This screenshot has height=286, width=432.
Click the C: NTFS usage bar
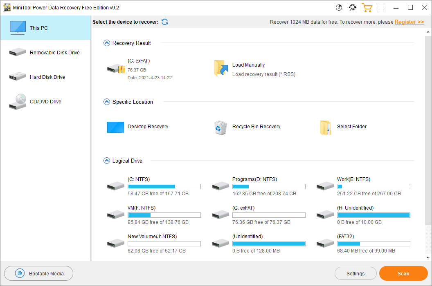click(x=164, y=186)
